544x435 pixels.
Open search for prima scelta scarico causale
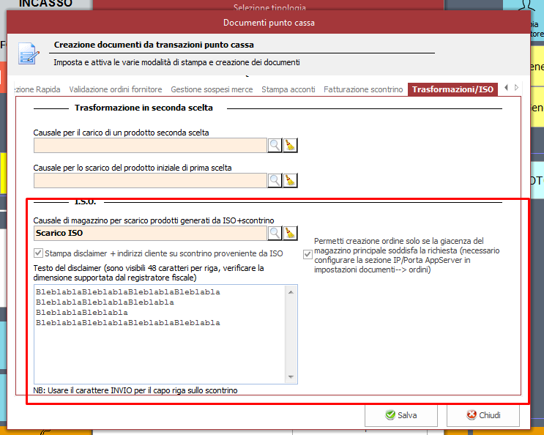point(275,180)
